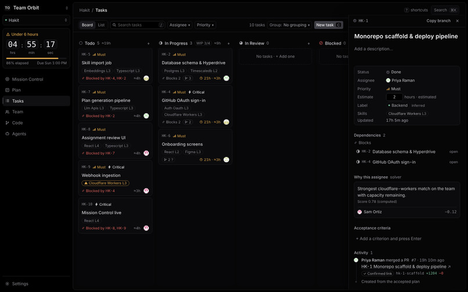Click the New task button

pos(328,25)
